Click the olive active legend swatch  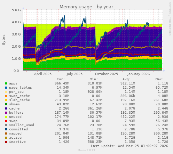coord(6,138)
